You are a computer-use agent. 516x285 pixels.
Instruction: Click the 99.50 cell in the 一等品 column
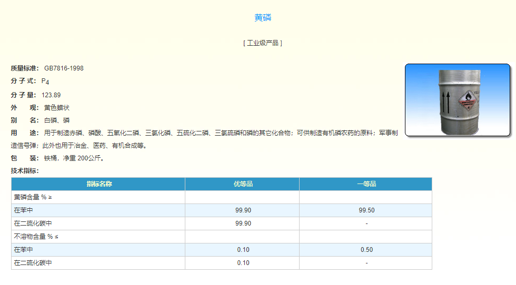click(x=366, y=210)
